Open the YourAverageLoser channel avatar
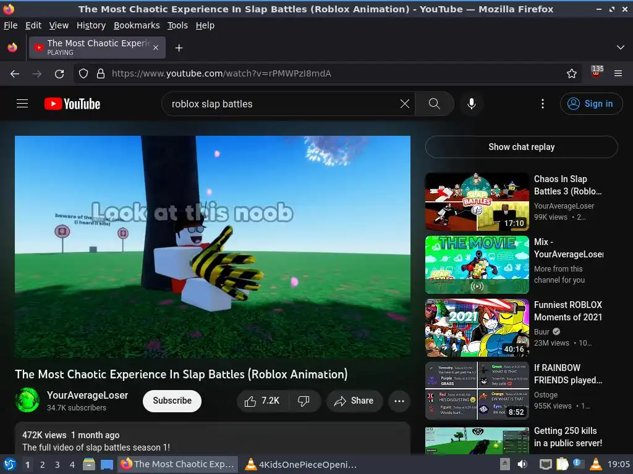Screen dimensions: 633x474 (27, 400)
